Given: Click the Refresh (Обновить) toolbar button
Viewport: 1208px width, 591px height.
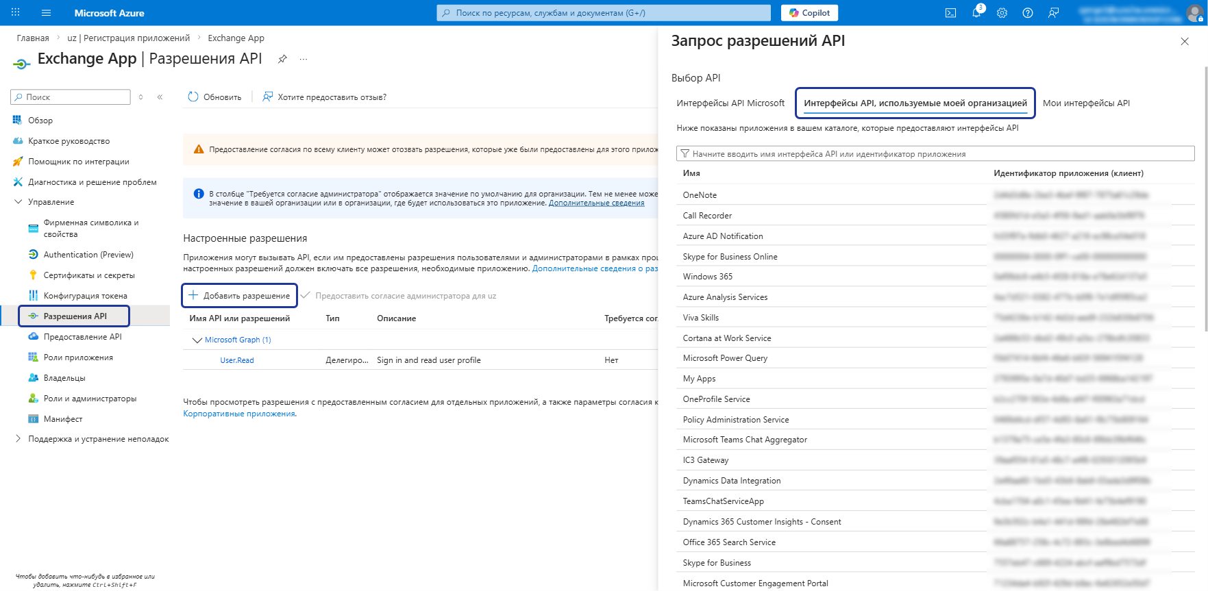Looking at the screenshot, I should [214, 97].
